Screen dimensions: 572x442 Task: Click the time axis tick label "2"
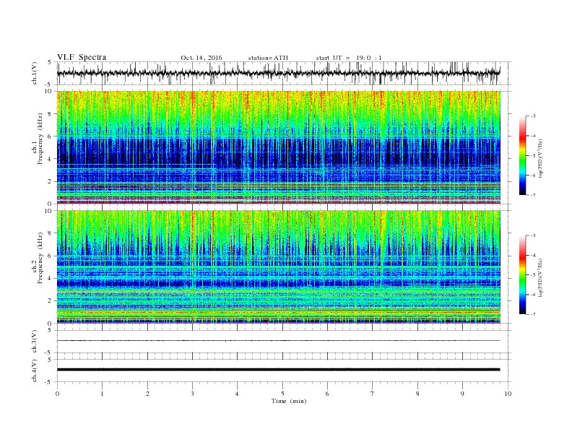(147, 394)
